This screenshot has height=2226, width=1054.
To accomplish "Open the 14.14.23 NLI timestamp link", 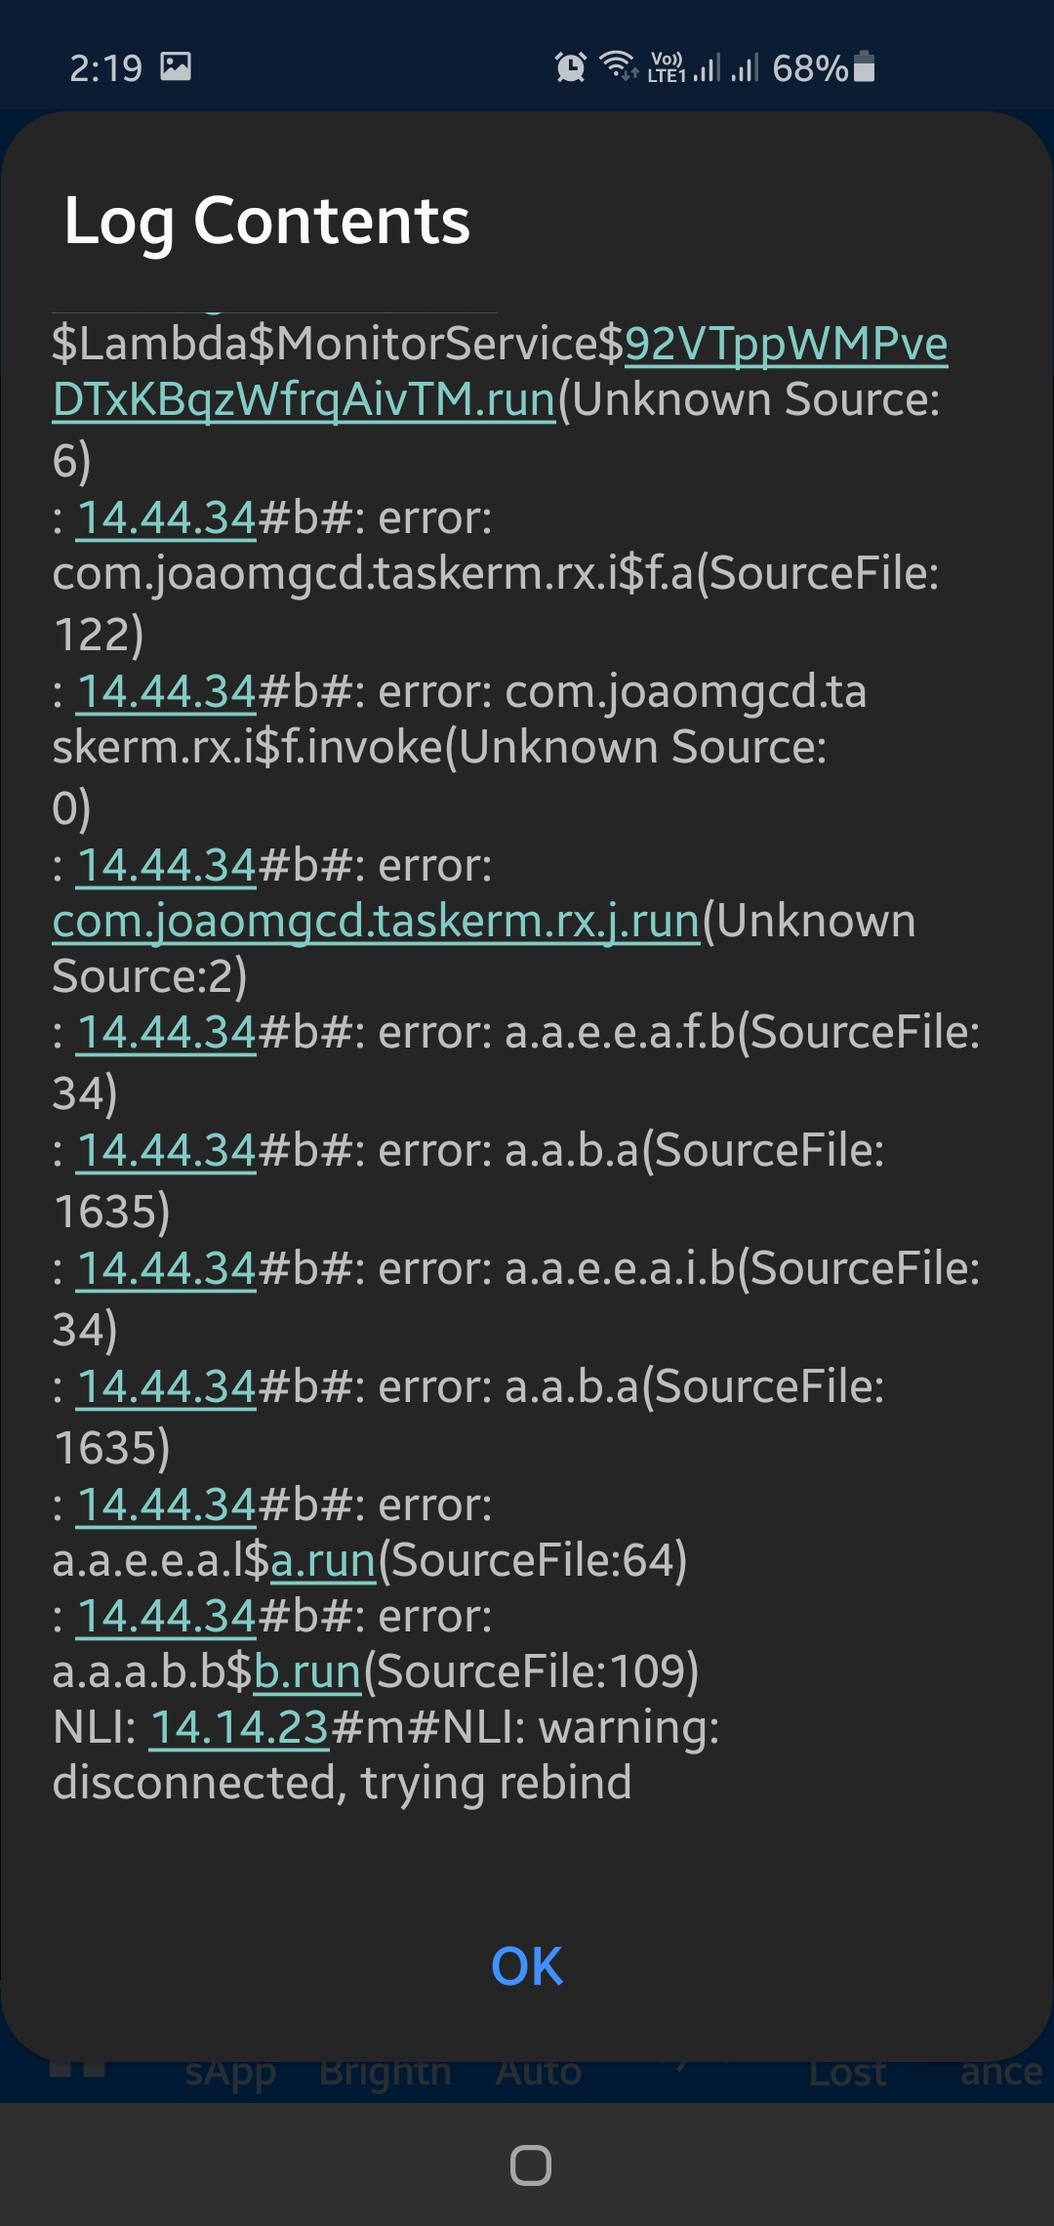I will (x=239, y=1726).
